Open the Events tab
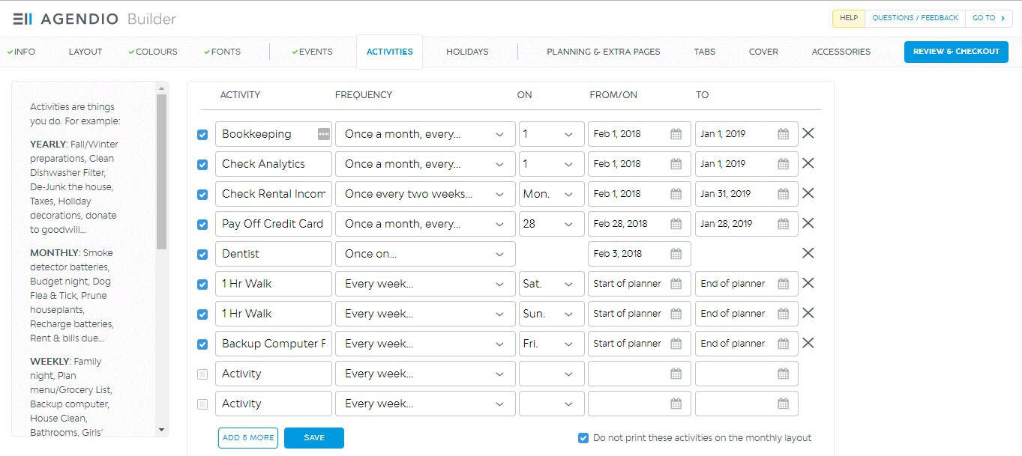This screenshot has width=1022, height=456. coord(312,52)
